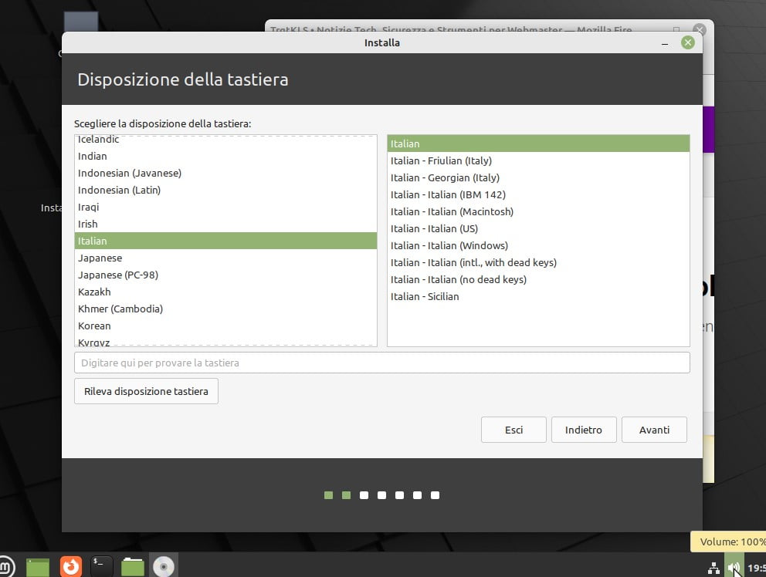Open the Terminal from the taskbar
Viewport: 766px width, 577px height.
[102, 567]
